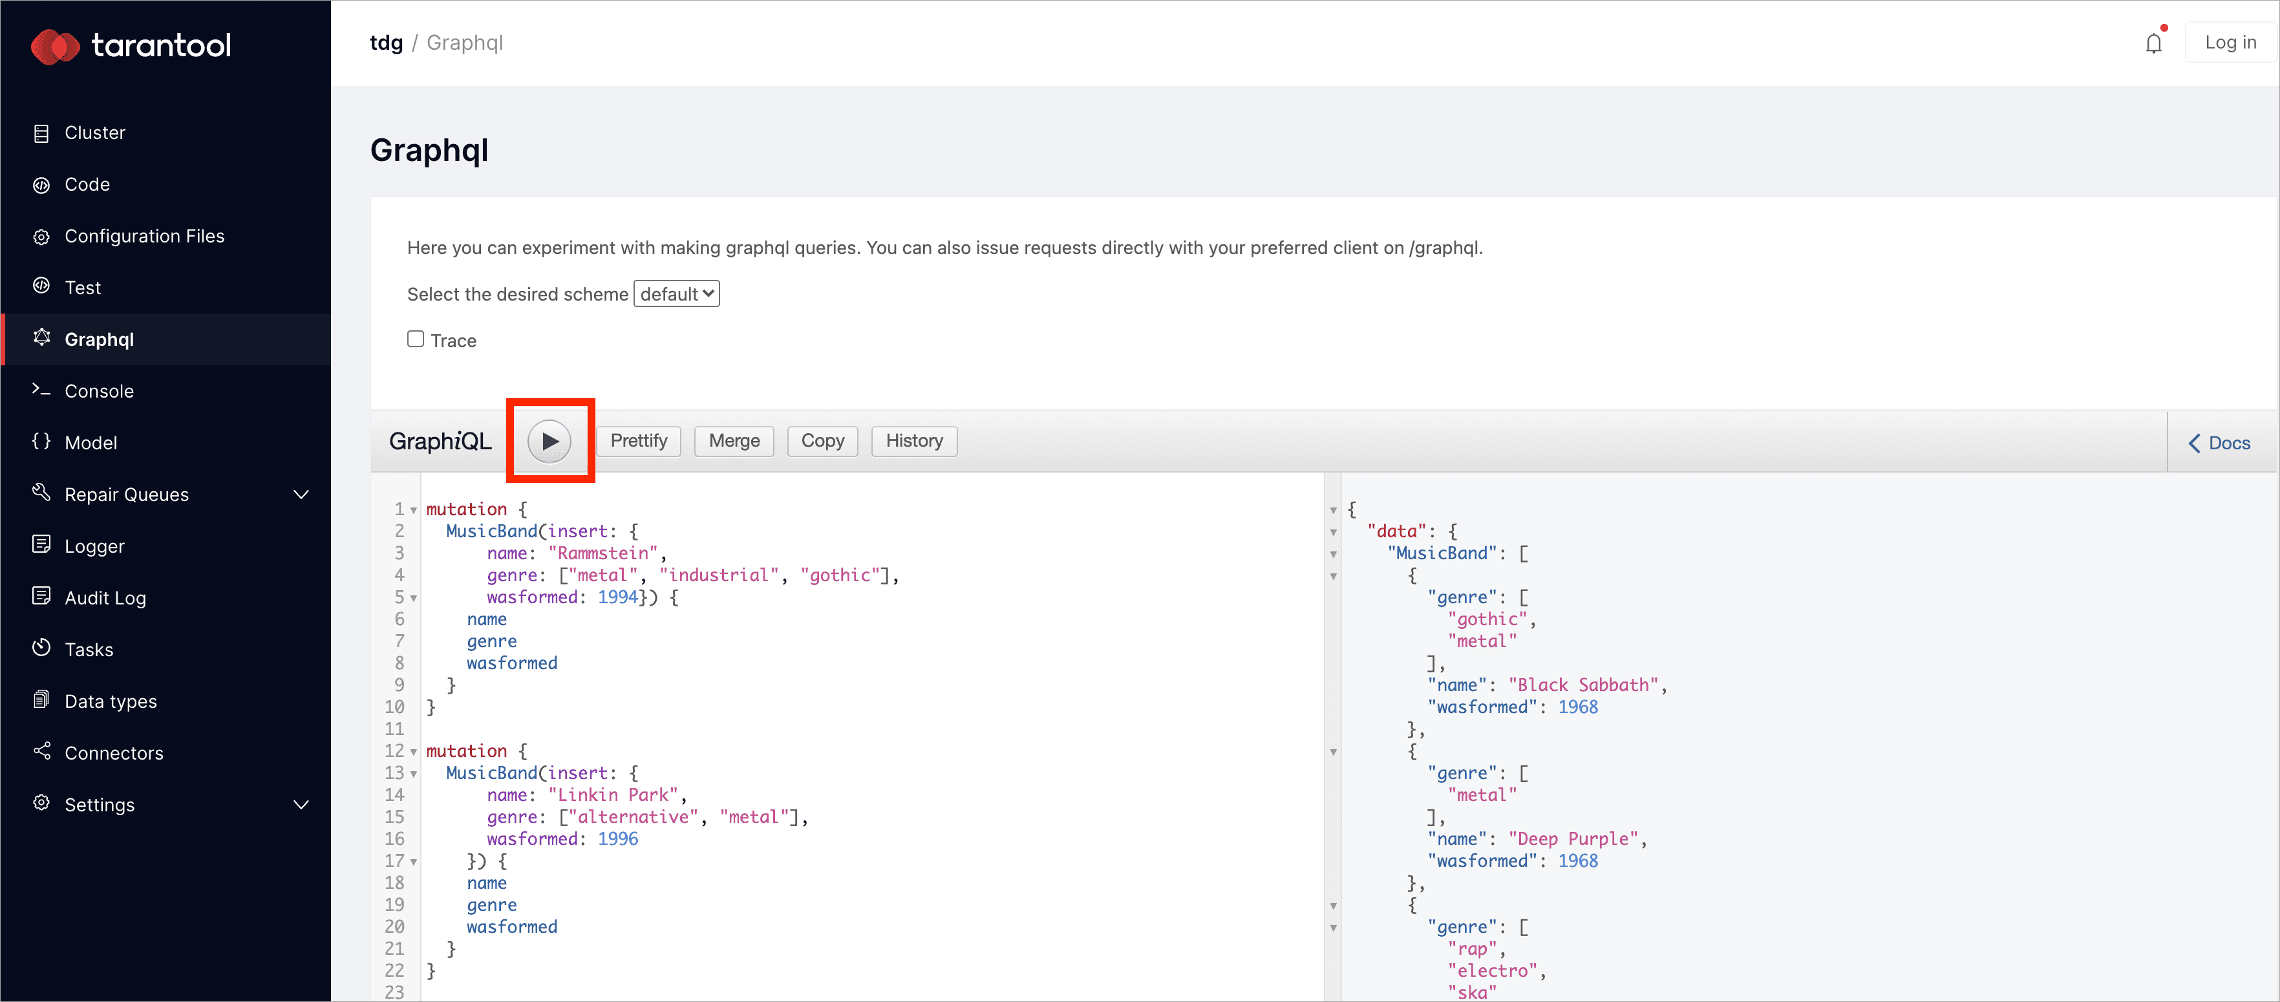
Task: Open the scheme dropdown showing default
Action: (x=676, y=294)
